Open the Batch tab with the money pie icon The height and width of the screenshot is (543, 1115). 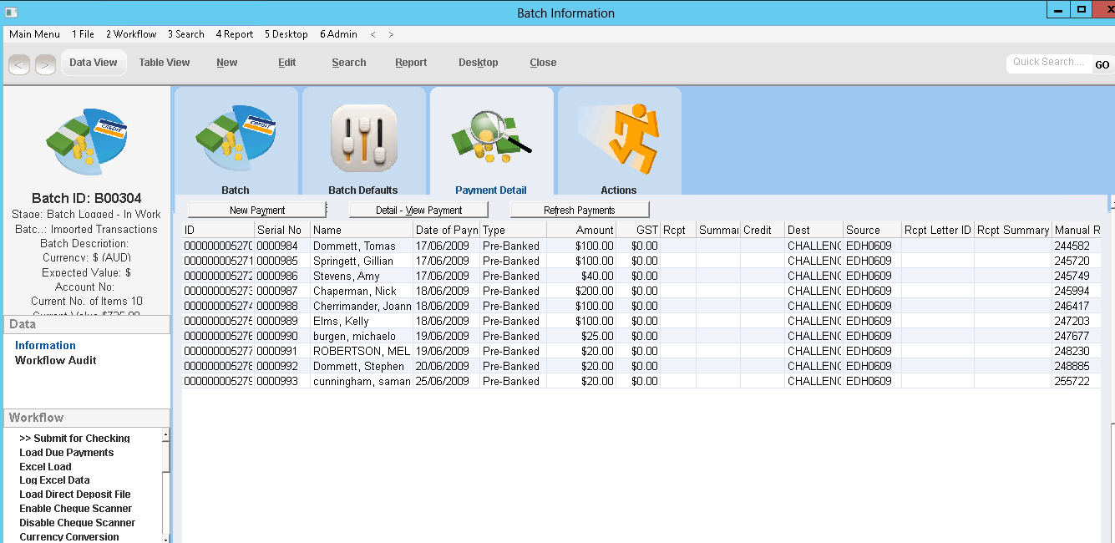tap(236, 141)
